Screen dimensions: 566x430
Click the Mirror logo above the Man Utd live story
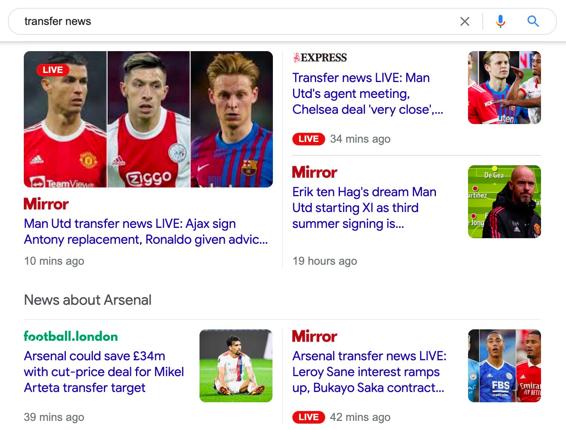[46, 204]
